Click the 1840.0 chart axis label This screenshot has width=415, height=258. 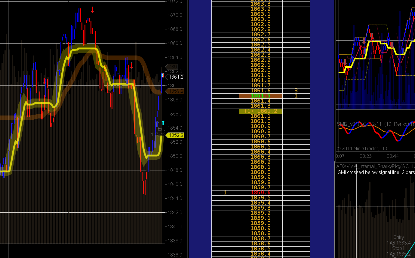point(175,227)
